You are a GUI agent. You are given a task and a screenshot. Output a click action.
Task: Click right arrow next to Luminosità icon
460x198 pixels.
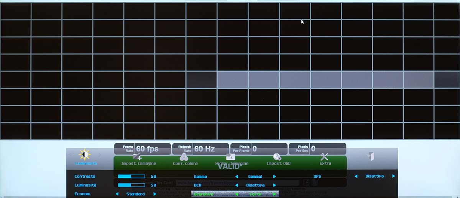tap(100, 155)
